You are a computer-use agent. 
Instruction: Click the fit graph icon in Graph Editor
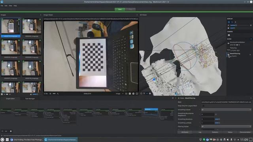[x=2, y=131]
